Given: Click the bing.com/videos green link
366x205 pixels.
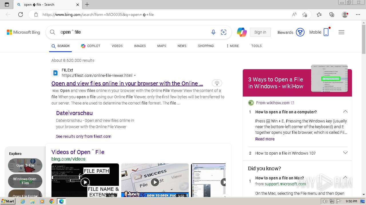Looking at the screenshot, I should 68,159.
